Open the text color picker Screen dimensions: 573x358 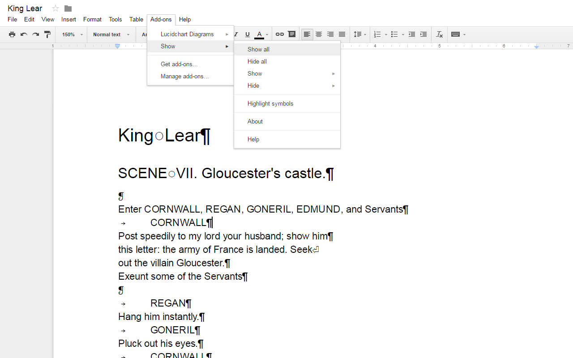pyautogui.click(x=261, y=34)
